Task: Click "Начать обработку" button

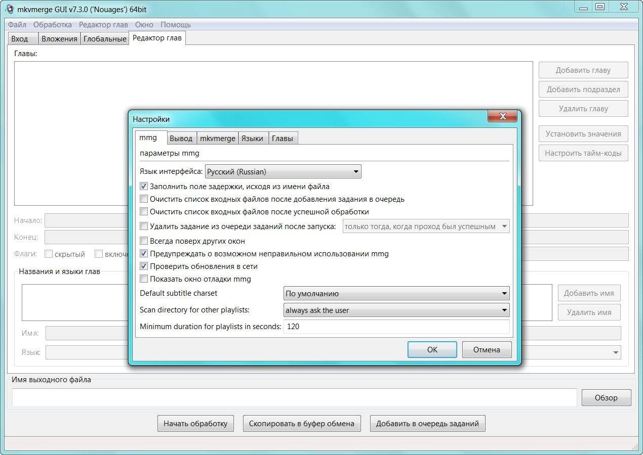Action: click(195, 424)
